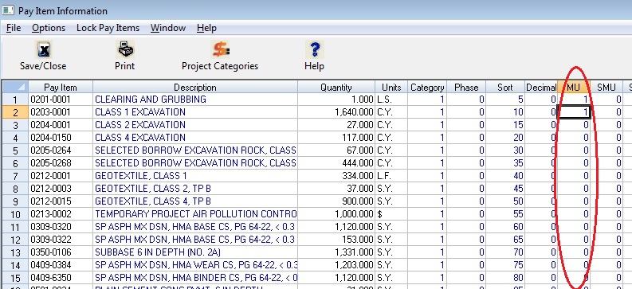Click TEMPORARY PROJECT AIR POLLUTION description
This screenshot has width=632, height=289.
pos(196,214)
